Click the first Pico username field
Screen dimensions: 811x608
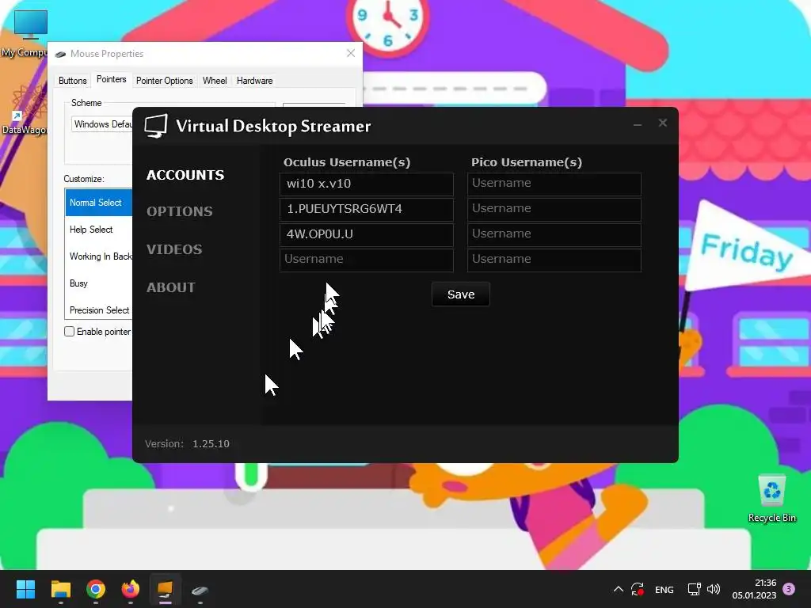[554, 184]
